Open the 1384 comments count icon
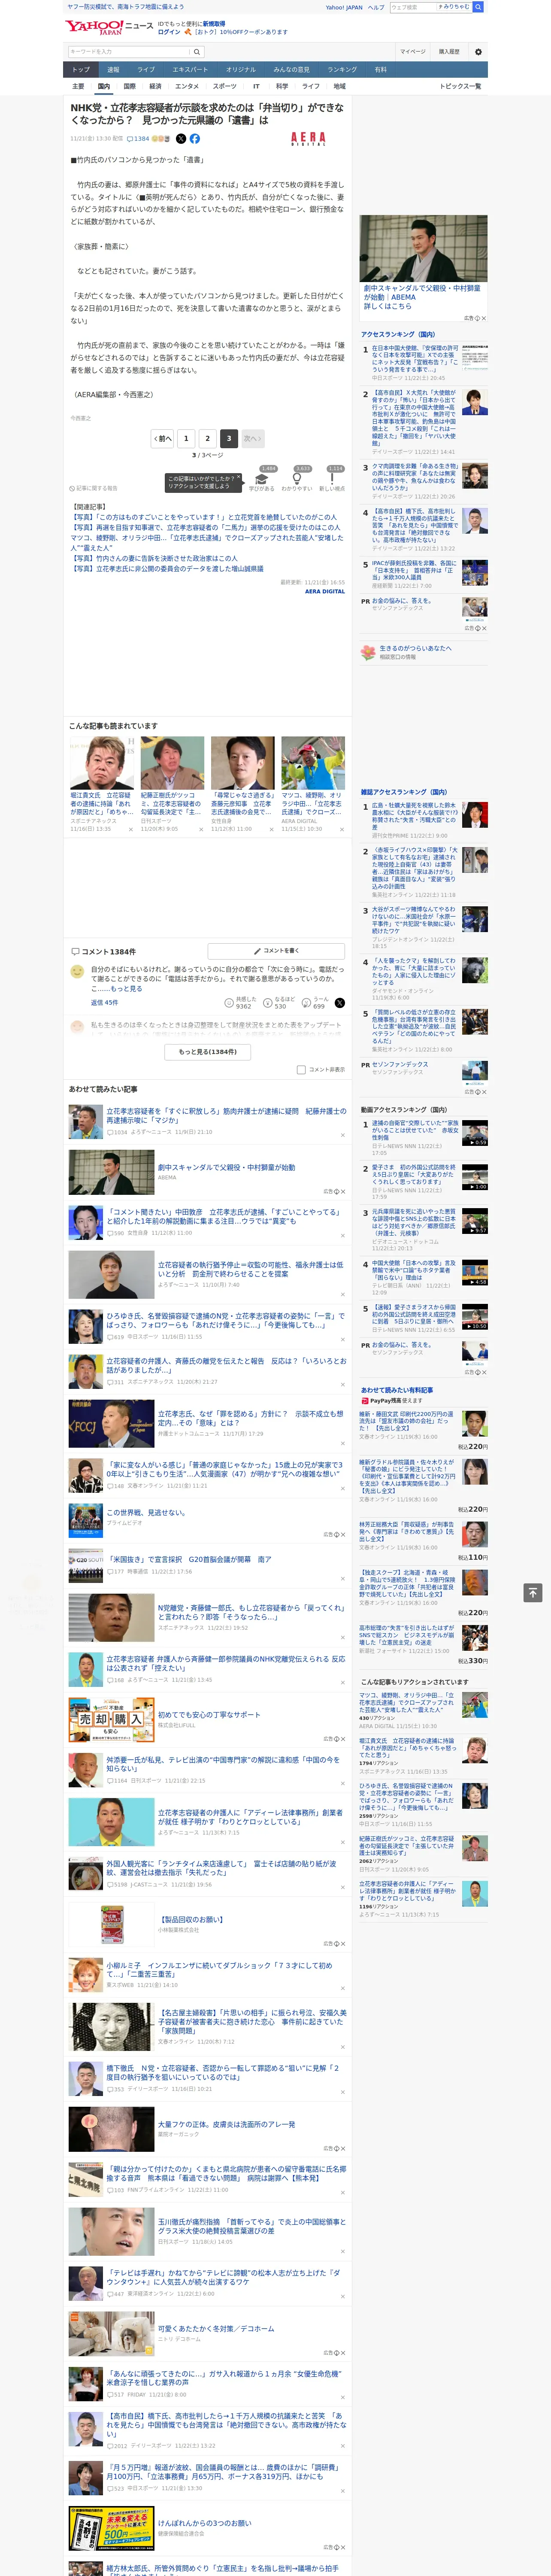551x2576 pixels. 138,139
